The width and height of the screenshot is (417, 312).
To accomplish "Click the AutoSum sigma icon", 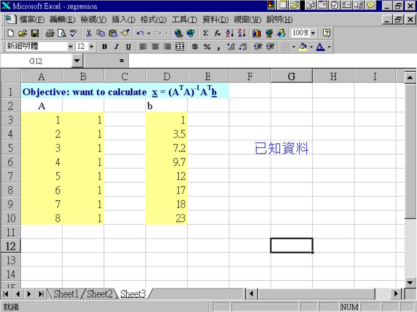I will click(205, 33).
